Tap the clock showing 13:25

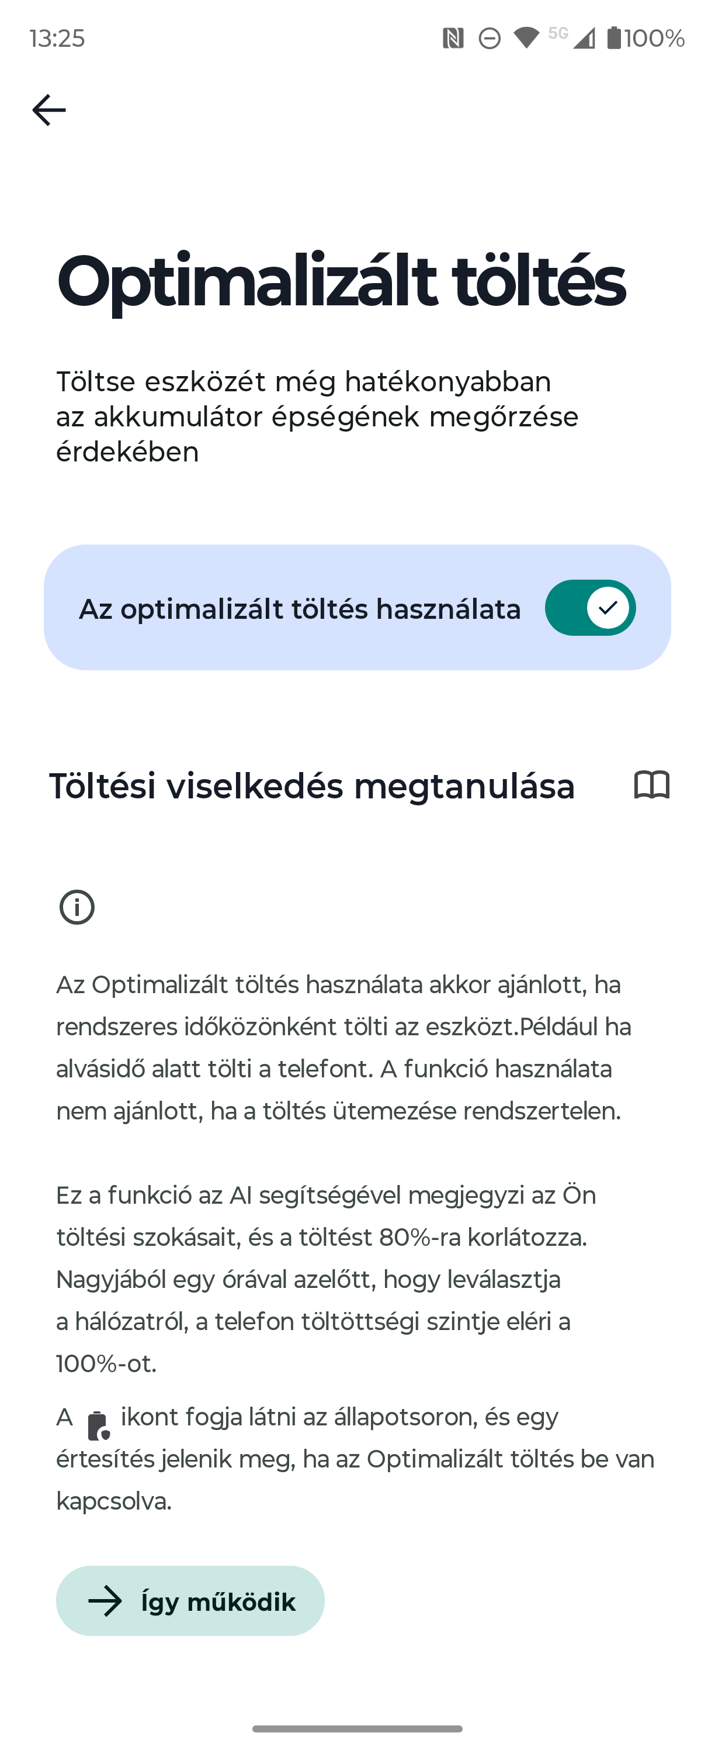click(57, 38)
